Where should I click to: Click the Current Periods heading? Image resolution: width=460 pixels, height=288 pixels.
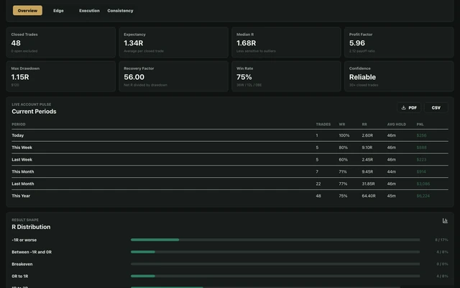[x=34, y=112]
